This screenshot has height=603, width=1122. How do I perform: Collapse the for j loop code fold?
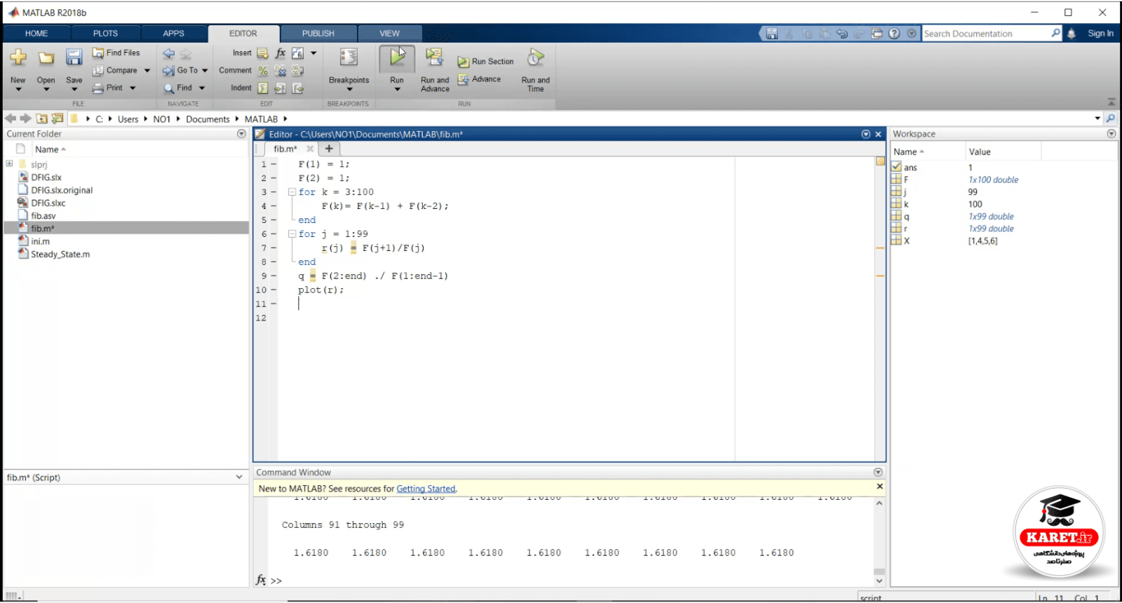[x=292, y=234]
